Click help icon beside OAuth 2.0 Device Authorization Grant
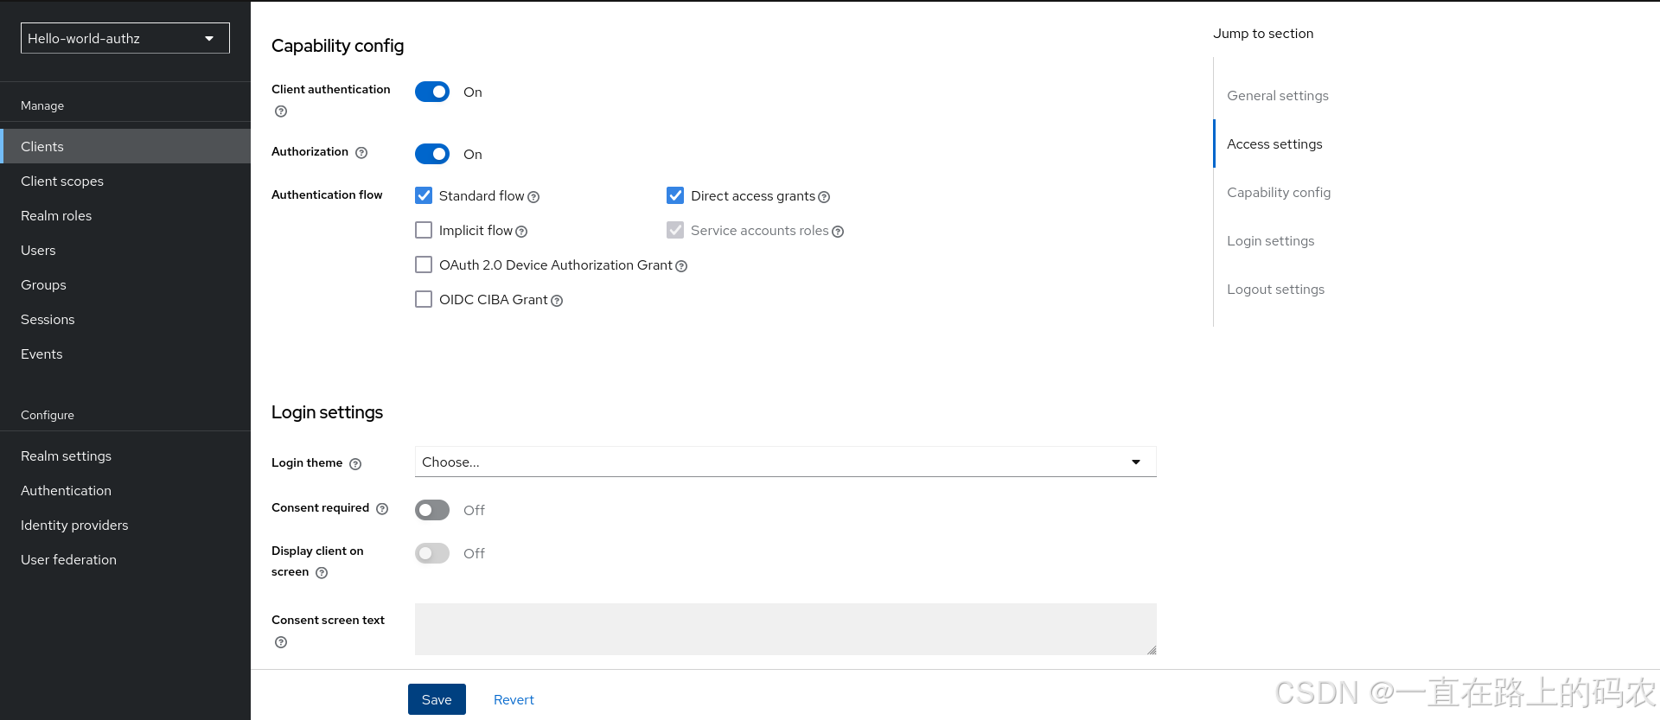Viewport: 1660px width, 720px height. coord(681,266)
